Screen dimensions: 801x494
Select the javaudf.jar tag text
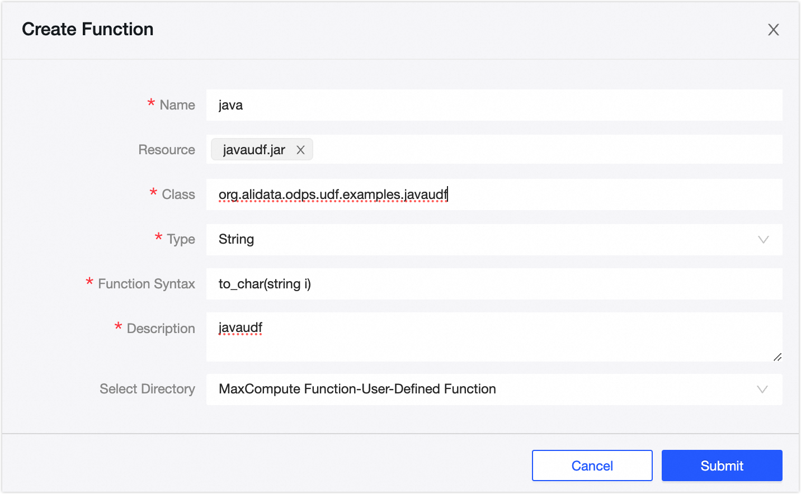tap(254, 150)
